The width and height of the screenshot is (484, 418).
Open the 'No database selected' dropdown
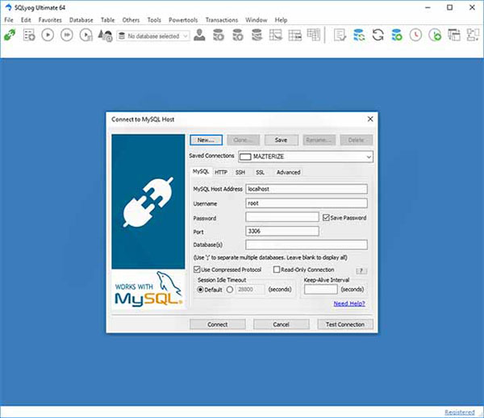(x=153, y=36)
